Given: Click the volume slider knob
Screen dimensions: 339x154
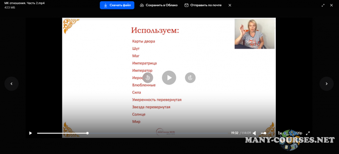Looking at the screenshot, I should coord(265,133).
